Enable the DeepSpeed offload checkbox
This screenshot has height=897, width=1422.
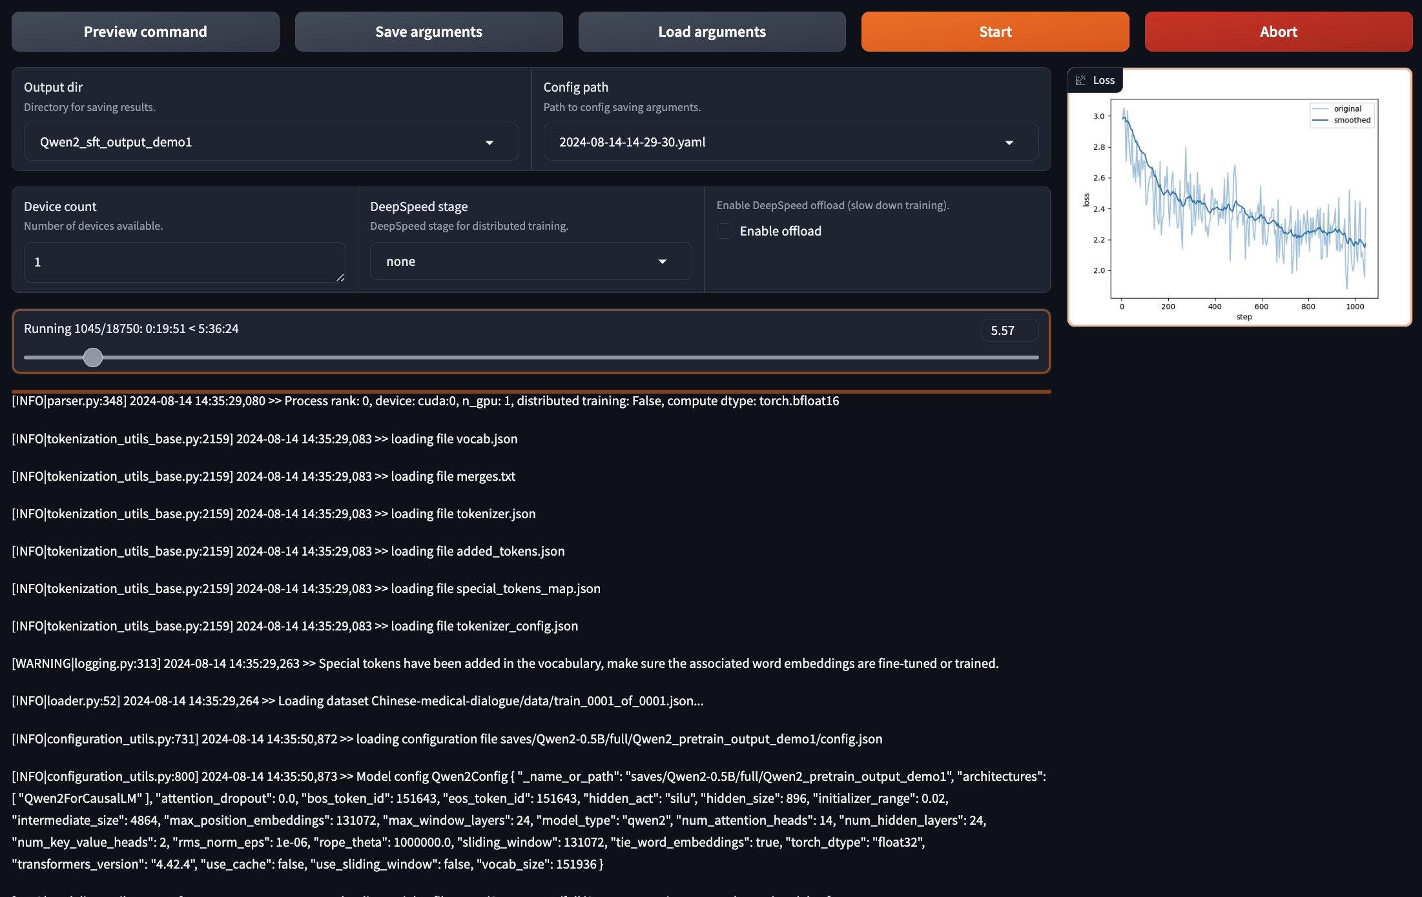[725, 231]
